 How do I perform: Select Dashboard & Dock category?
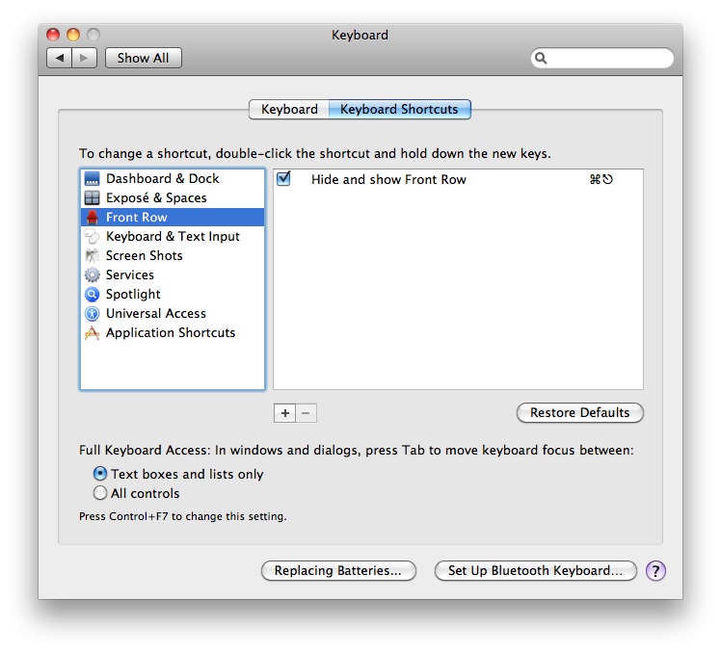tap(173, 179)
